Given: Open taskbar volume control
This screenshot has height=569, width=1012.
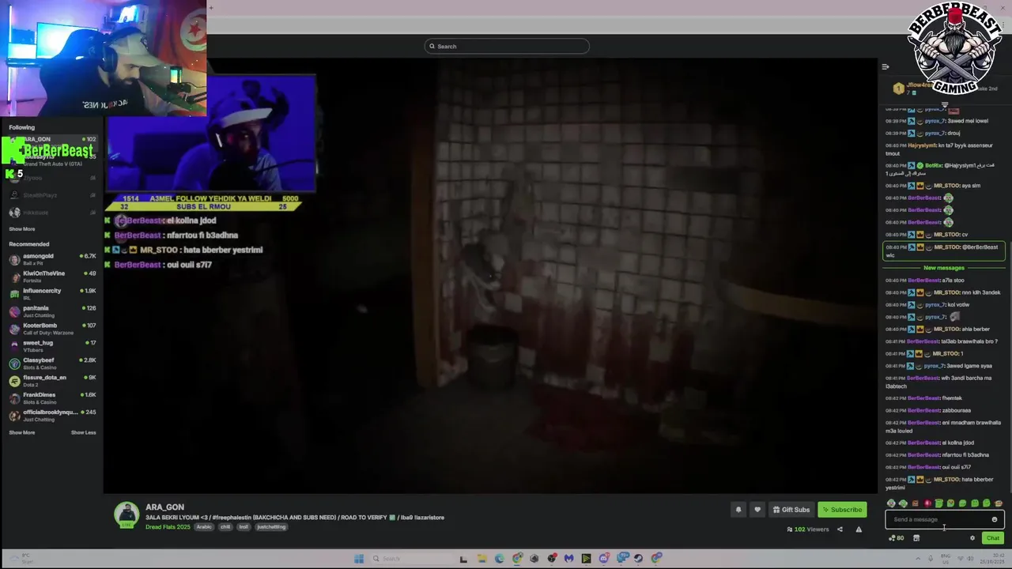Looking at the screenshot, I should pyautogui.click(x=971, y=558).
